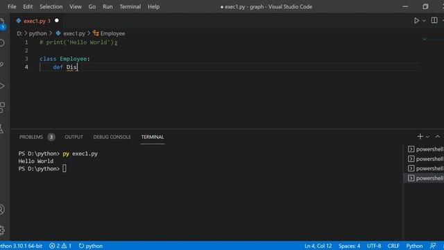
Task: Create new terminal with plus icon
Action: [420, 137]
